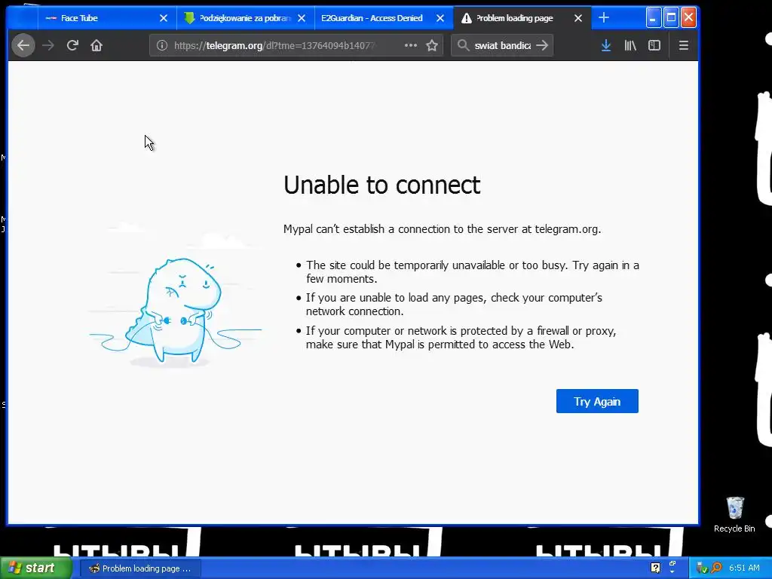
Task: Close the Problem loading page tab
Action: click(578, 18)
